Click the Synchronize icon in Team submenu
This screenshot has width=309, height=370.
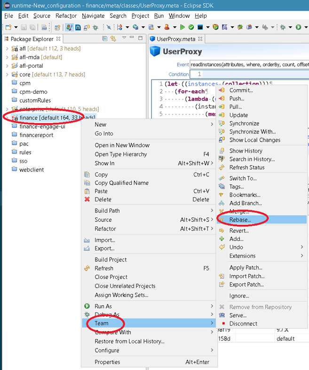click(x=222, y=123)
